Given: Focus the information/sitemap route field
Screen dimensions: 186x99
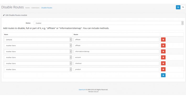Looking at the screenshot, I should point(116,51).
